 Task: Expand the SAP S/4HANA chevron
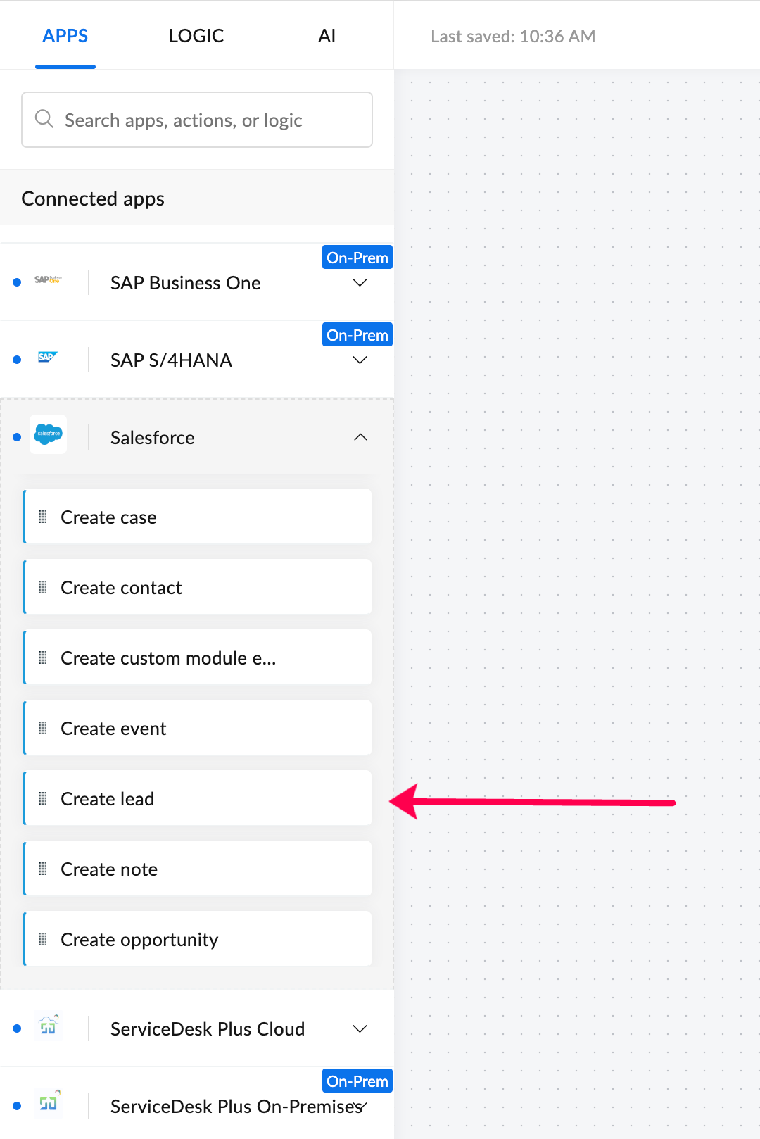click(360, 360)
